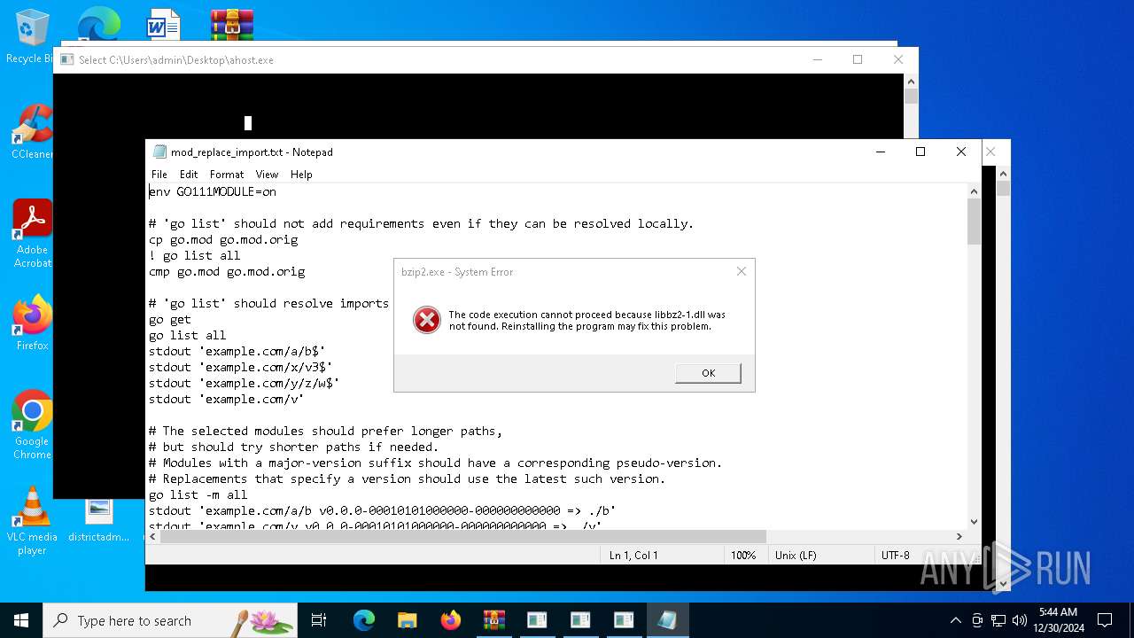Click the line "stdout 'example.com/v'"
The height and width of the screenshot is (638, 1134).
(227, 399)
